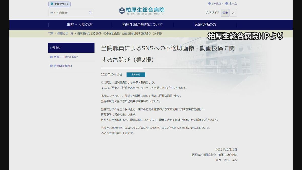Image resolution: width=302 pixels, height=170 pixels.
Task: Click arrow icon beside 患者・一般の方向け
Action: click(x=51, y=57)
